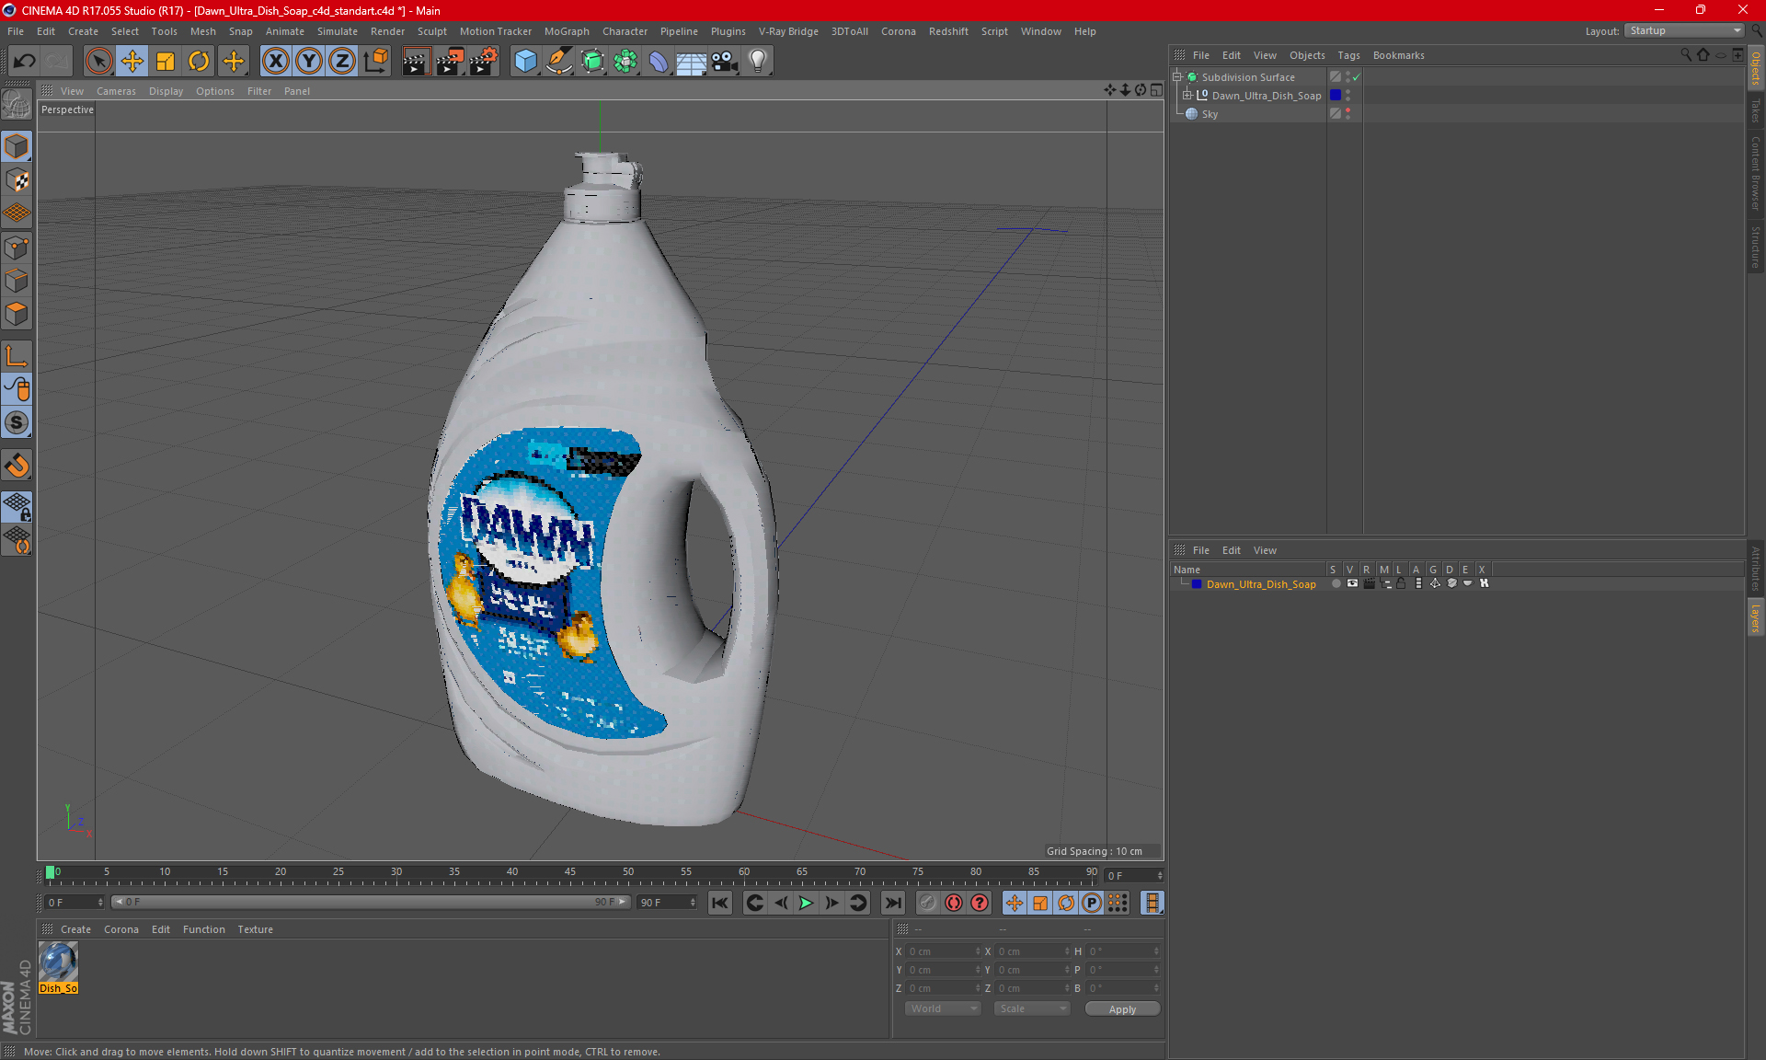Toggle Subdivision Surface enable checkmark

(1357, 77)
